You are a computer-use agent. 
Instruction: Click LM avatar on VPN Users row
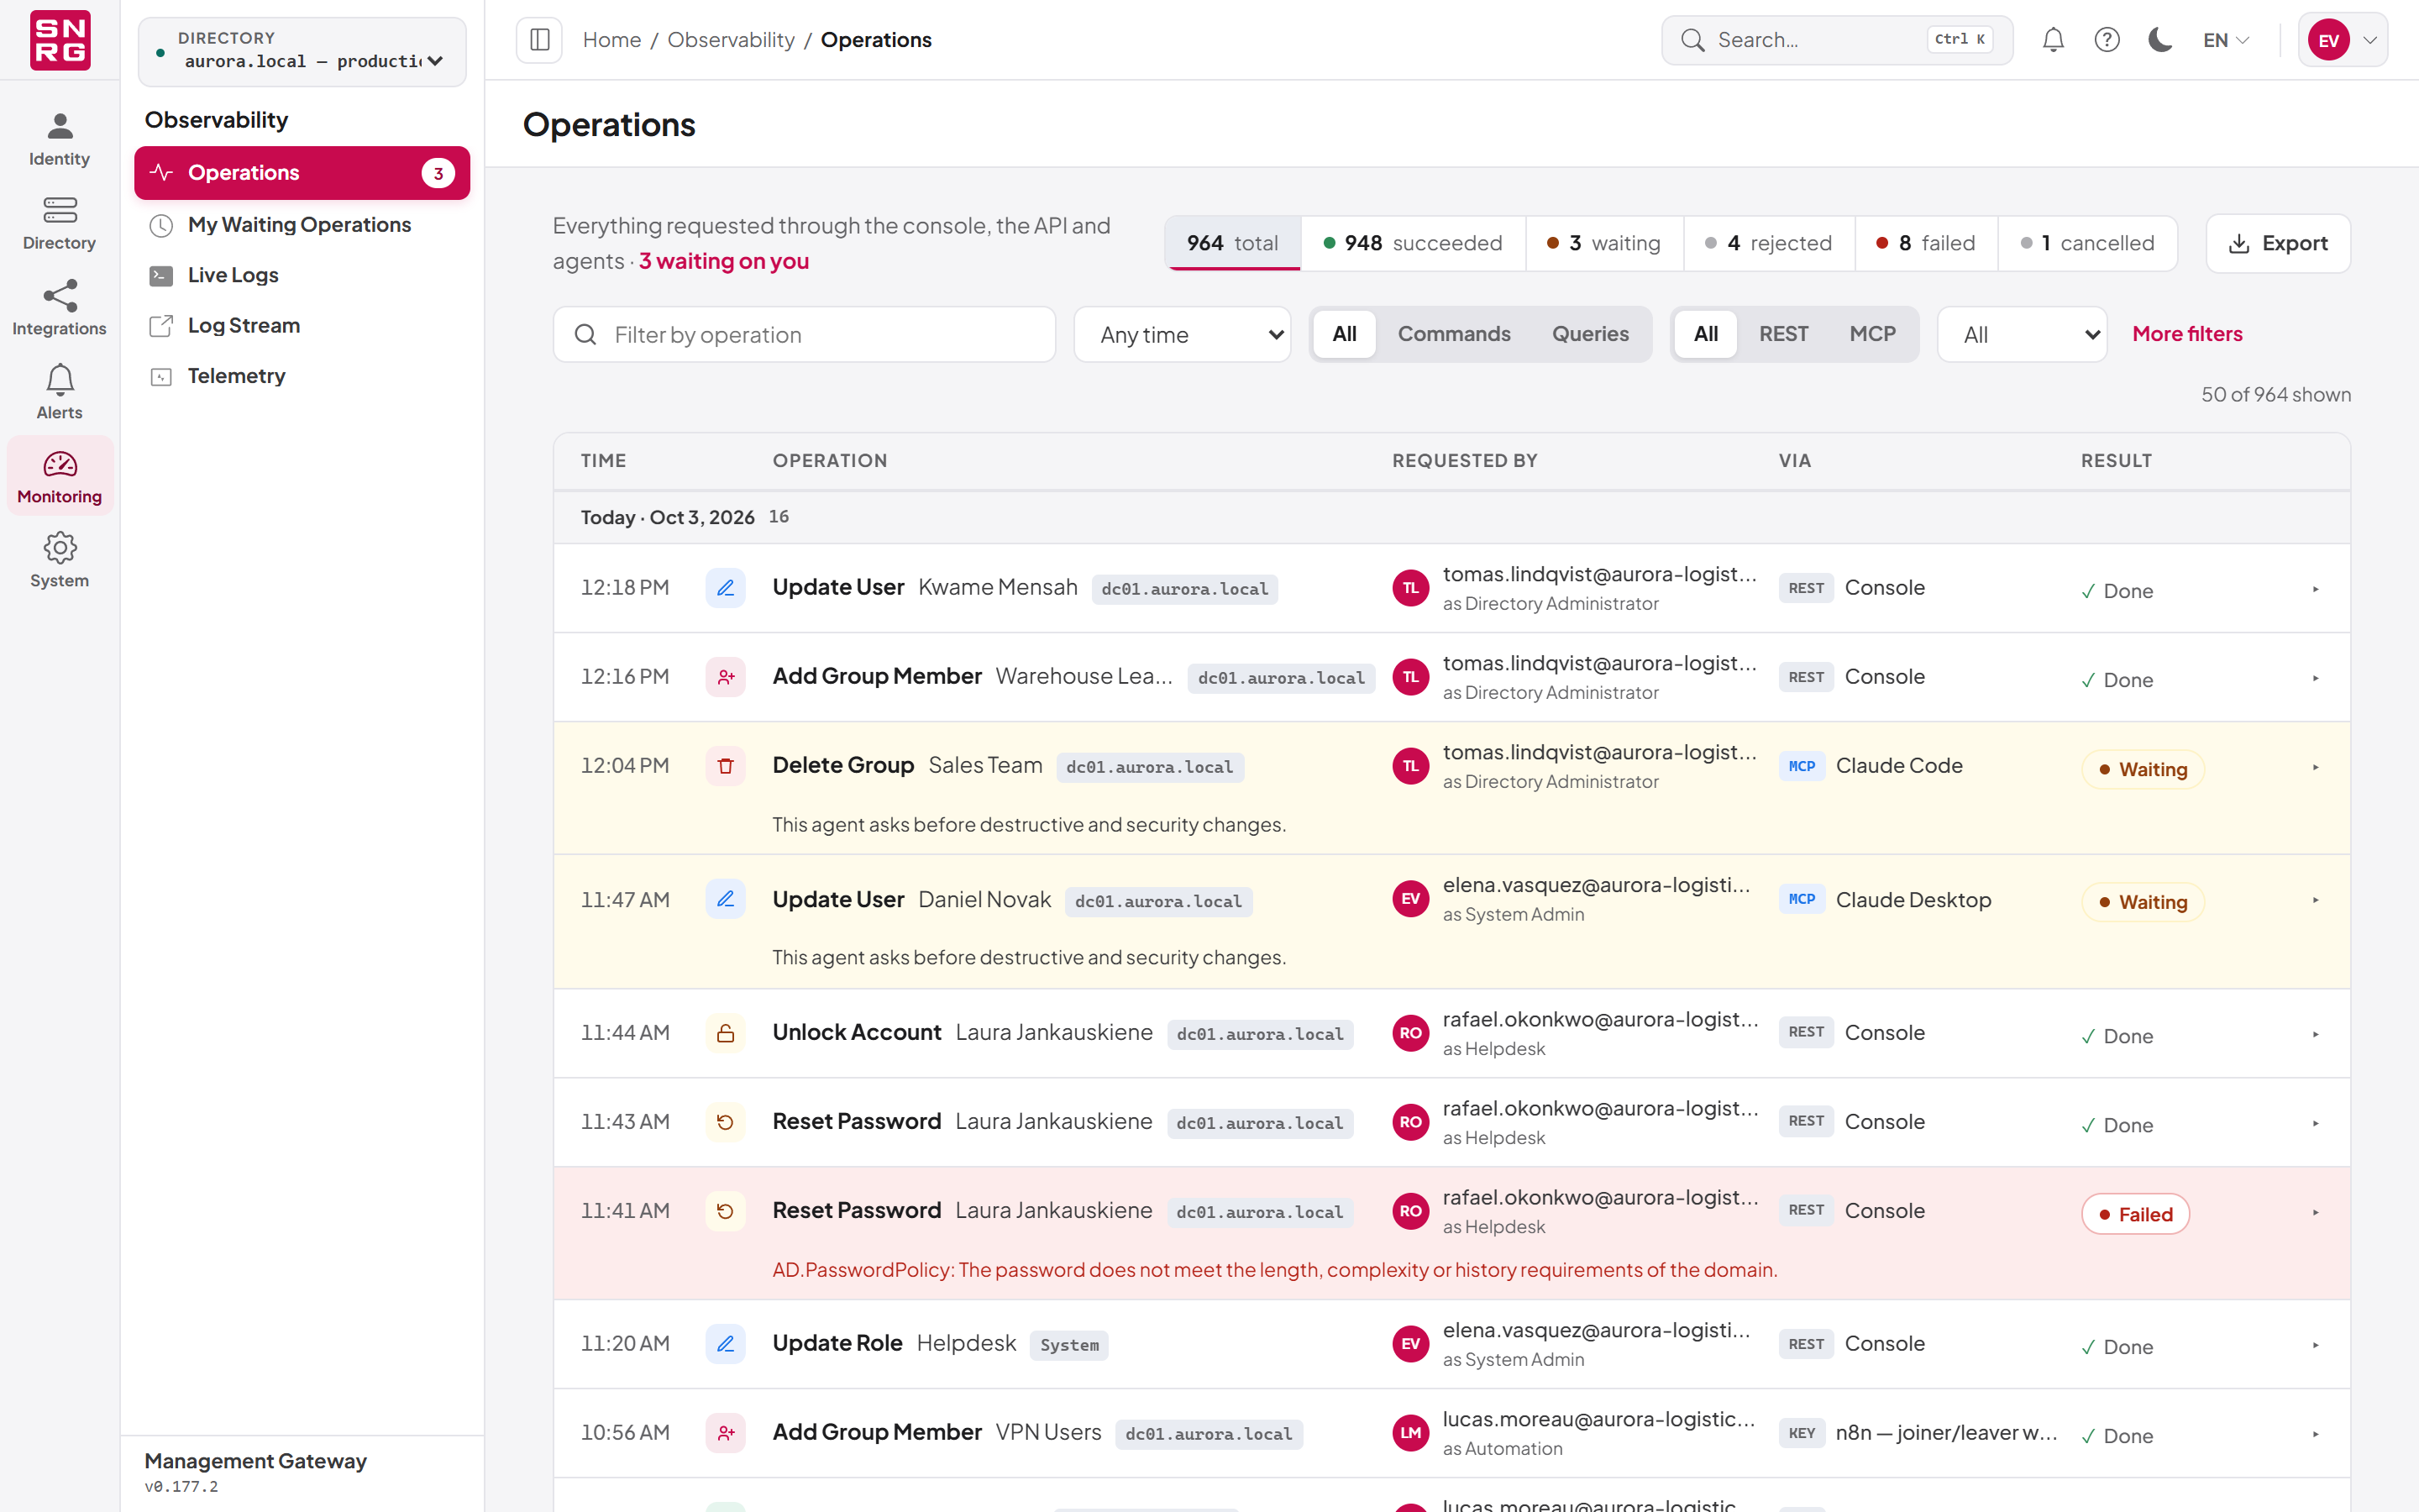pos(1410,1433)
